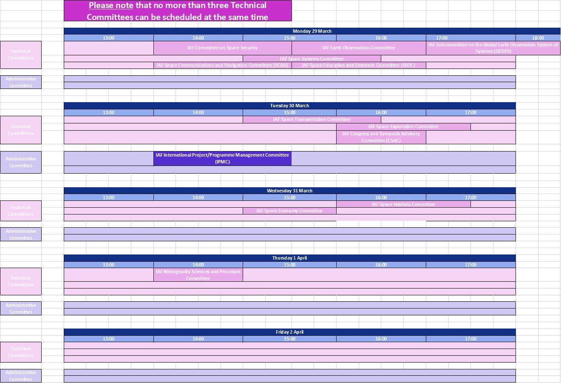Click the Friday 2 April day header

[x=290, y=332]
